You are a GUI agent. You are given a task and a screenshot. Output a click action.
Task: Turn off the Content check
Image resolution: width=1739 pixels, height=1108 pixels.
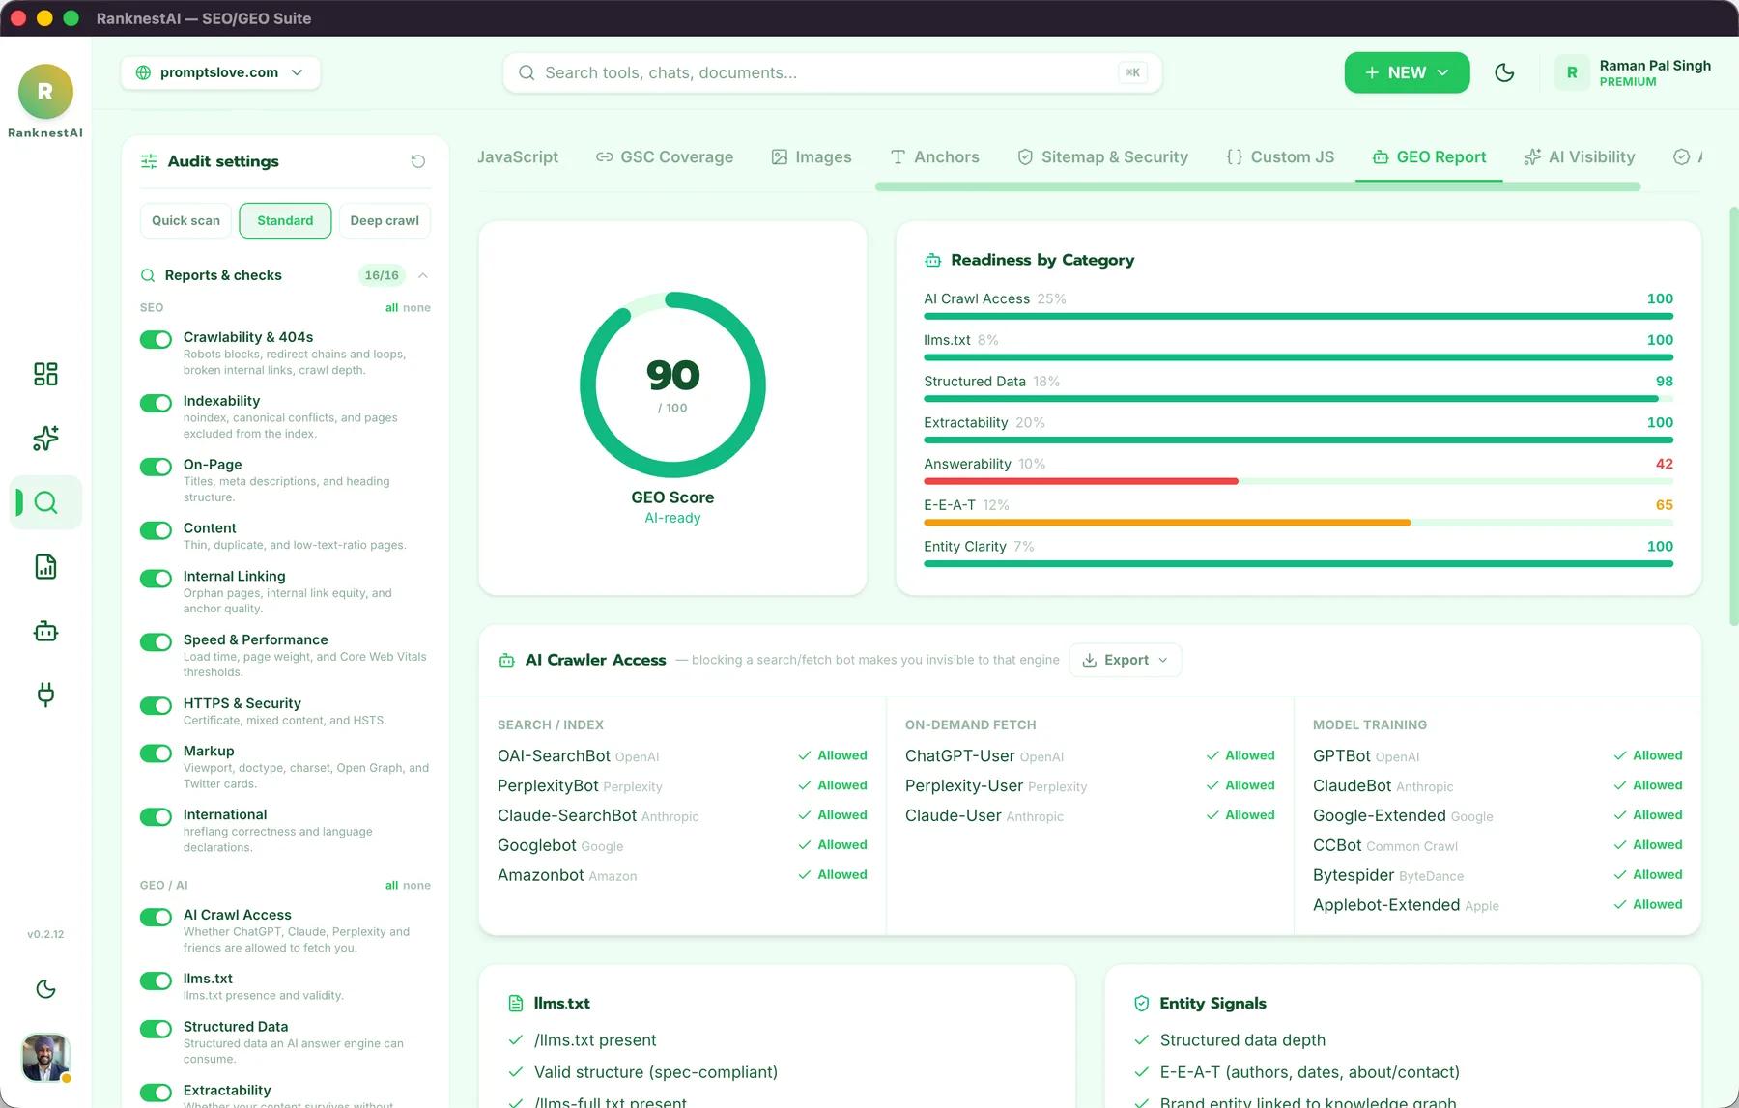coord(156,530)
